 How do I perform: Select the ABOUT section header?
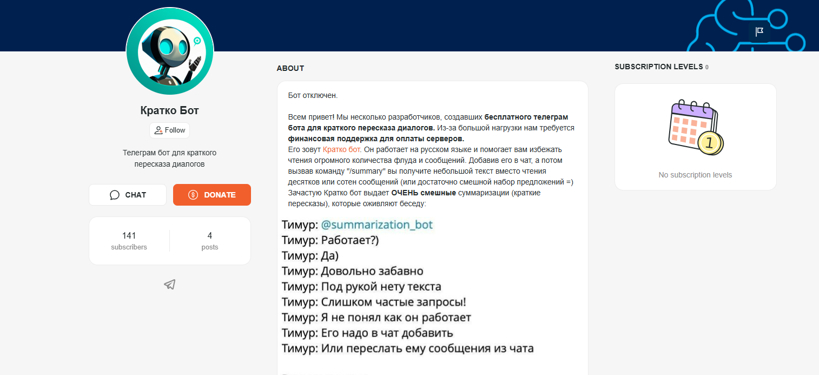(290, 68)
